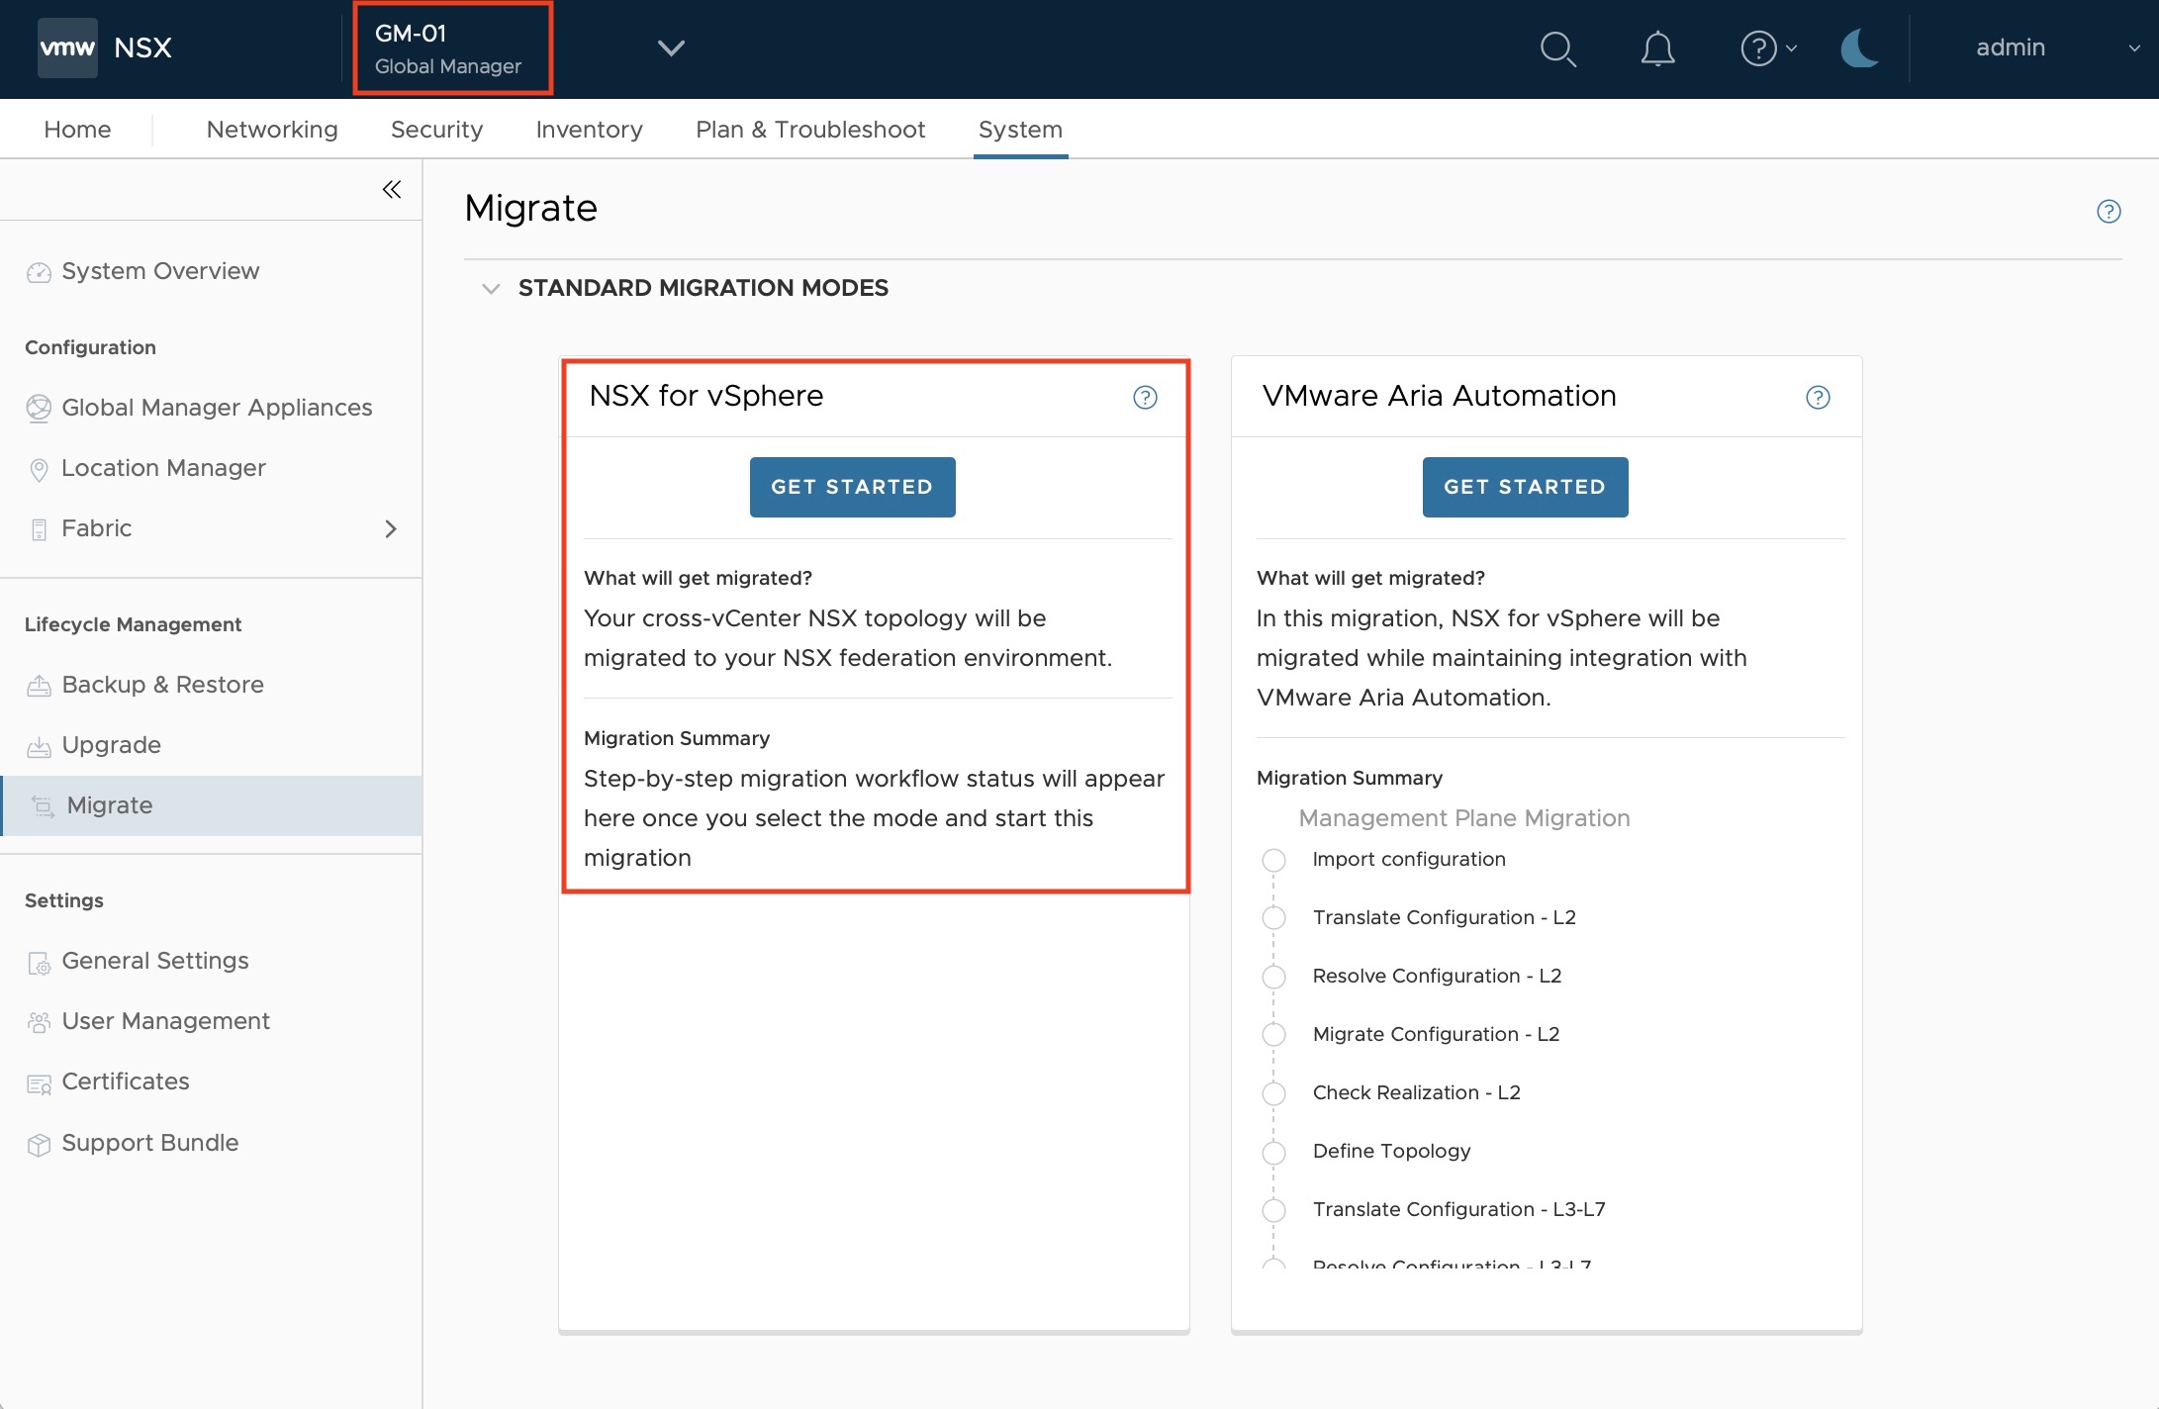
Task: Collapse the sidebar with double-chevron icon
Action: point(392,189)
